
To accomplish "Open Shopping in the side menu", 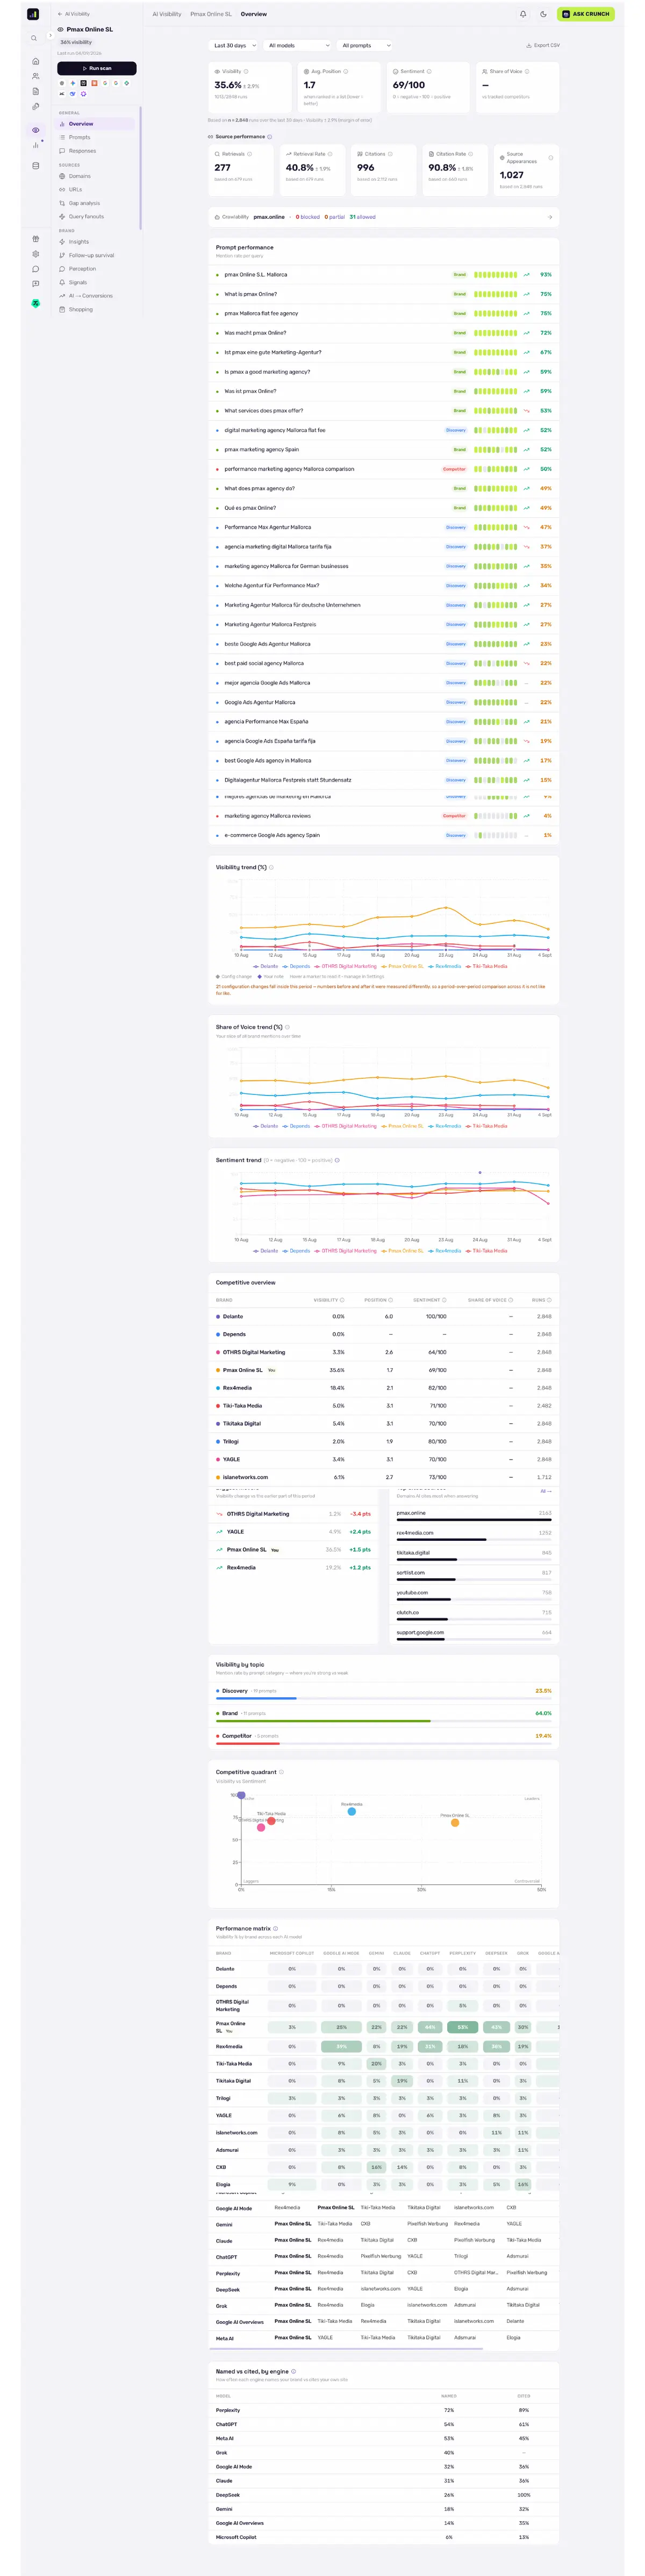I will click(96, 309).
